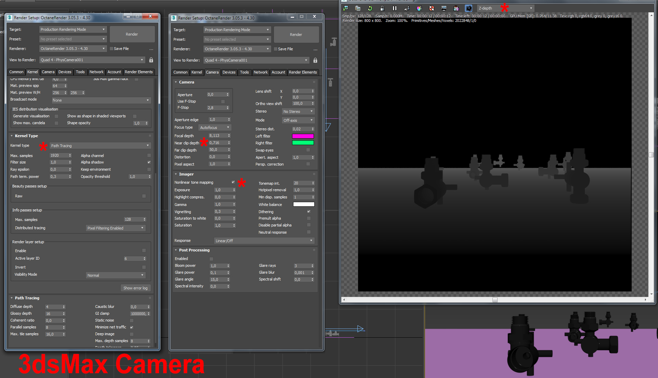Click Render button in right Render Setup
Viewport: 658px width, 378px height.
click(296, 35)
